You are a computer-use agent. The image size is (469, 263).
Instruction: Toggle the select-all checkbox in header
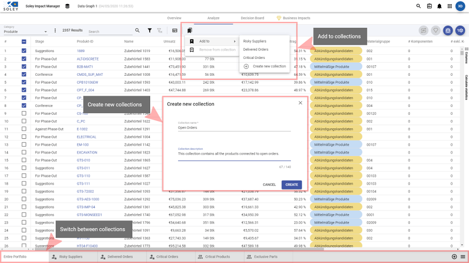click(24, 42)
